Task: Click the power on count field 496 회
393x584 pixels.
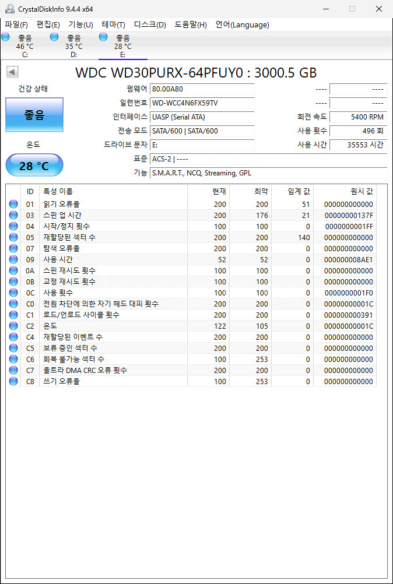Action: coord(359,131)
